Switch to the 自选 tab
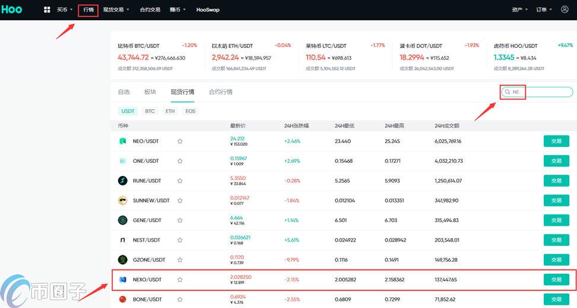This screenshot has height=308, width=577. pos(123,92)
